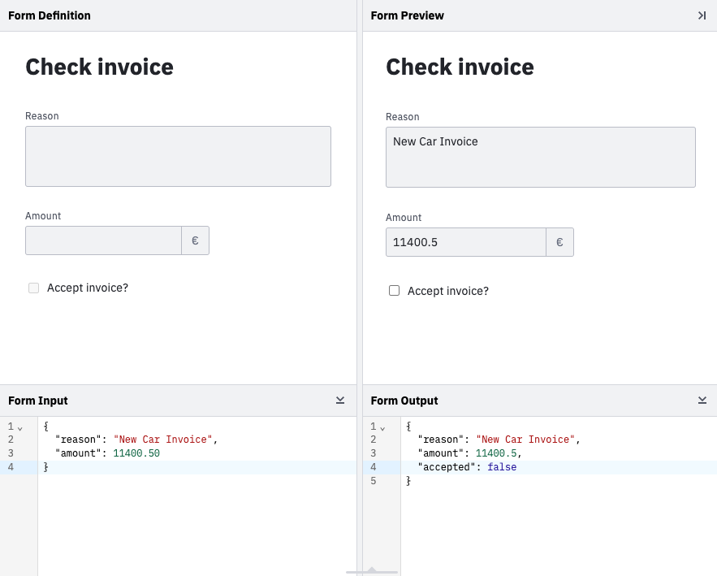Screen dimensions: 717x576
Task: Select Check invoice heading in Form Preview
Action: point(460,67)
